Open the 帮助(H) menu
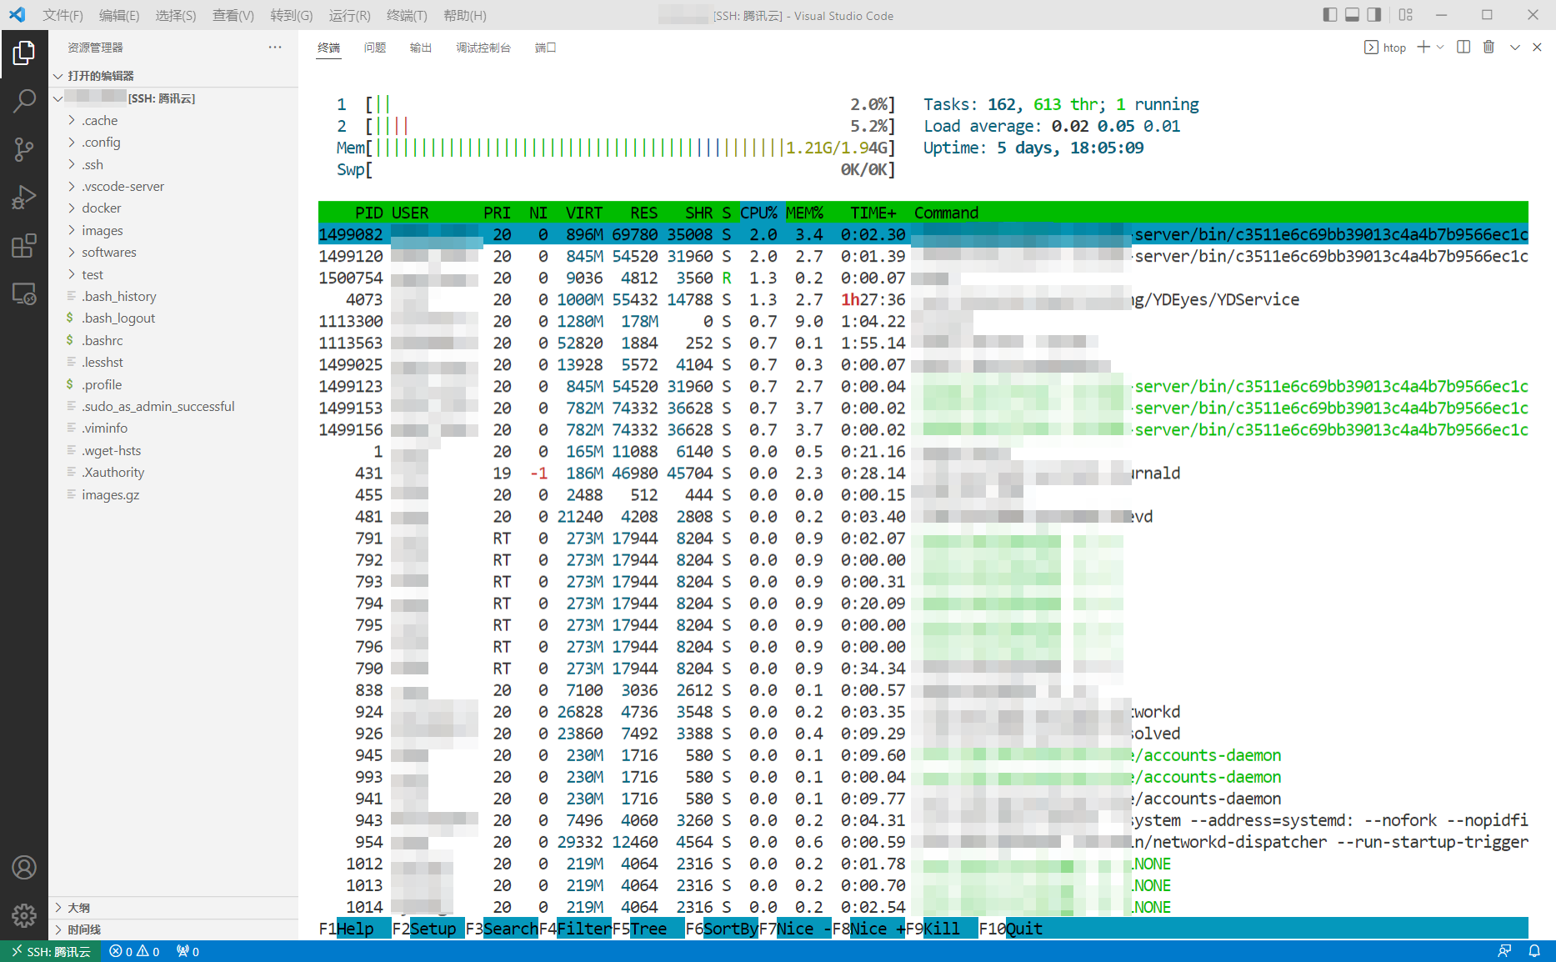Viewport: 1556px width, 962px height. pos(465,15)
